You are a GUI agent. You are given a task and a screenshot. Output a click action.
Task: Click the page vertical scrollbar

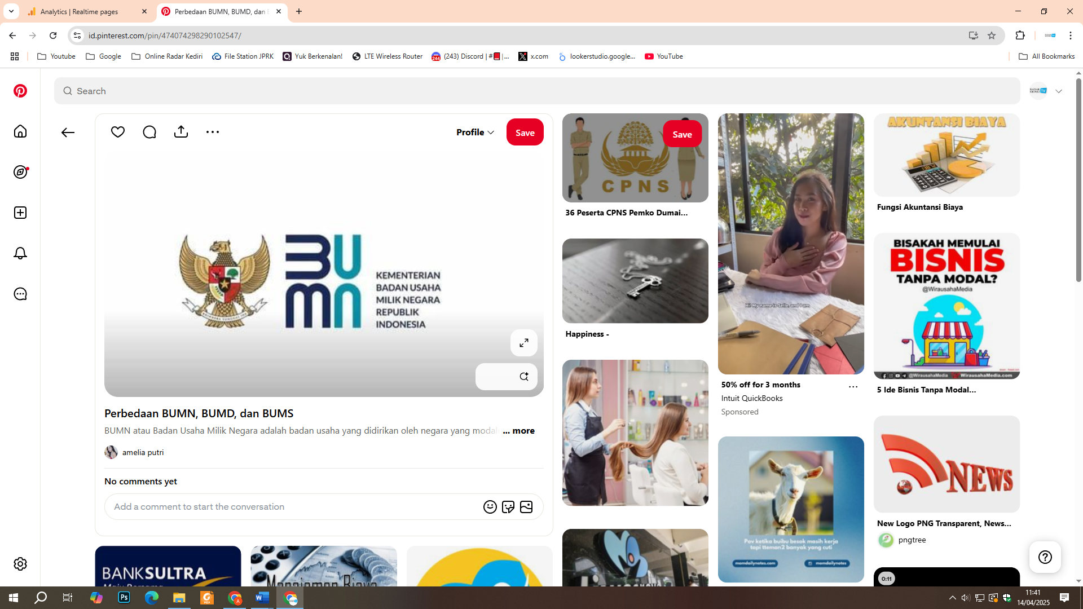pyautogui.click(x=1078, y=180)
